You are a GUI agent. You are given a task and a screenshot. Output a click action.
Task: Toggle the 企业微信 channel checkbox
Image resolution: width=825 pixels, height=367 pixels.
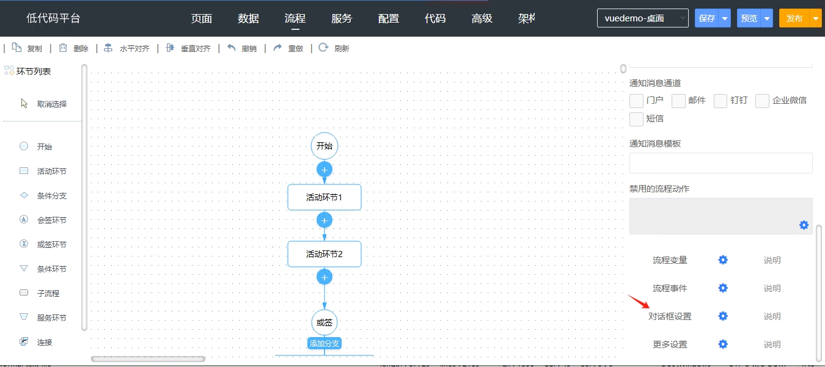pos(762,101)
